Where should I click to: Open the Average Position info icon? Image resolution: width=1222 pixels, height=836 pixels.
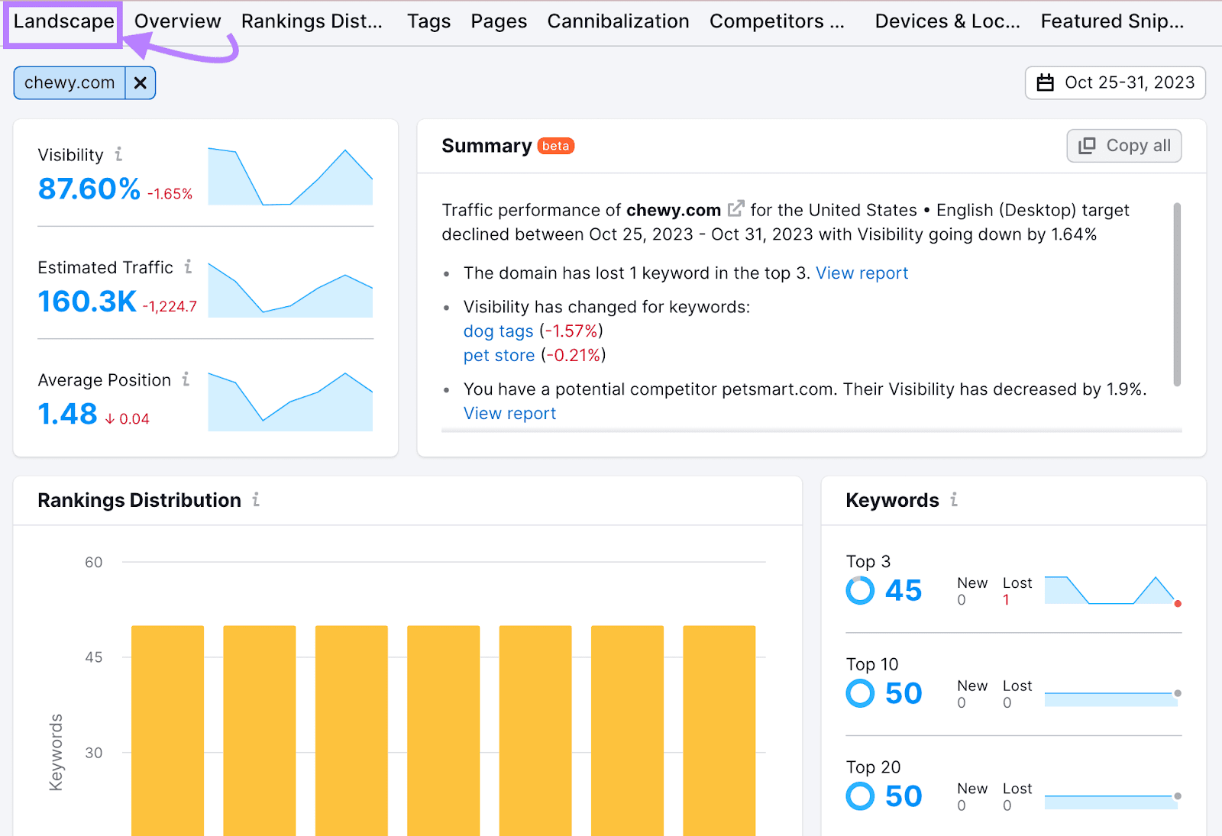[186, 379]
